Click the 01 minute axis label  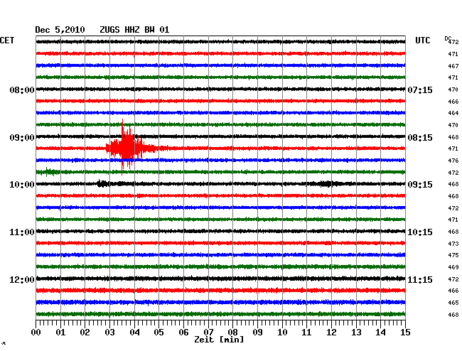click(60, 333)
